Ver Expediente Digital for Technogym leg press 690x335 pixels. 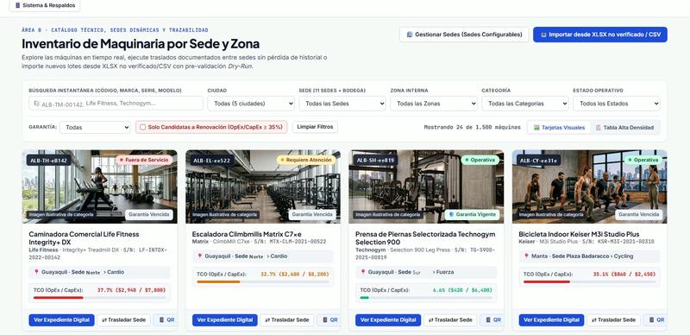tap(388, 320)
